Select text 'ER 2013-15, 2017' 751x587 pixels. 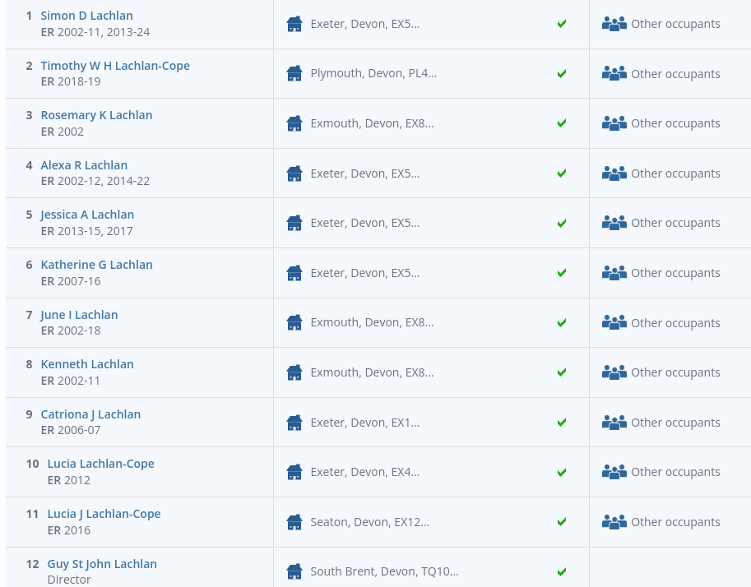pos(86,231)
